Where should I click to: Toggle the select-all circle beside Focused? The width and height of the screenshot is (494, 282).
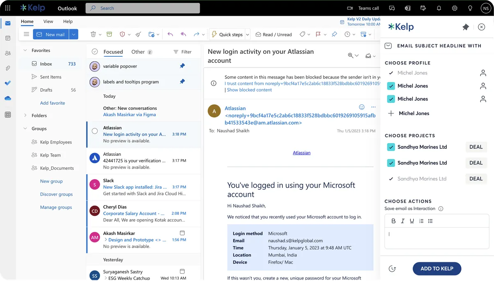(x=95, y=52)
